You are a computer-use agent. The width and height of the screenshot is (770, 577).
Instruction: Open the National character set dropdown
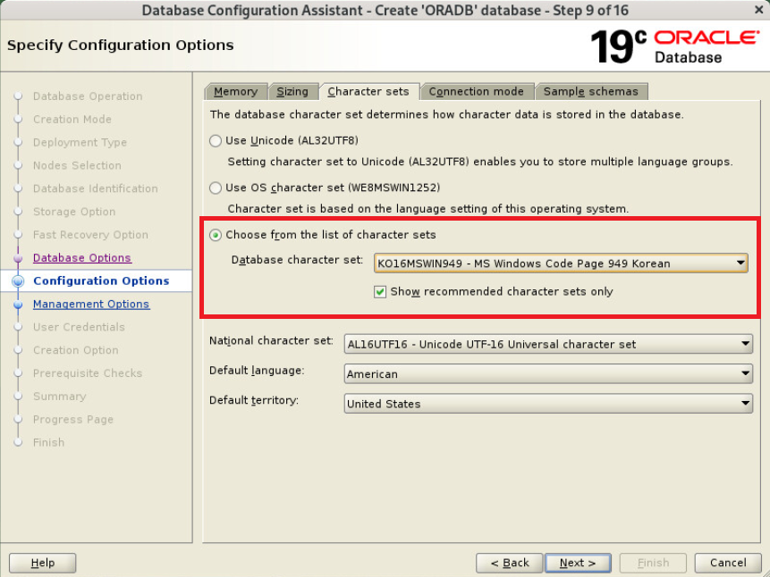548,345
